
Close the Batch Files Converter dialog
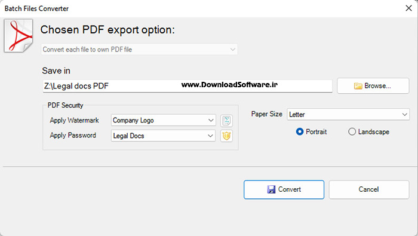(408, 8)
